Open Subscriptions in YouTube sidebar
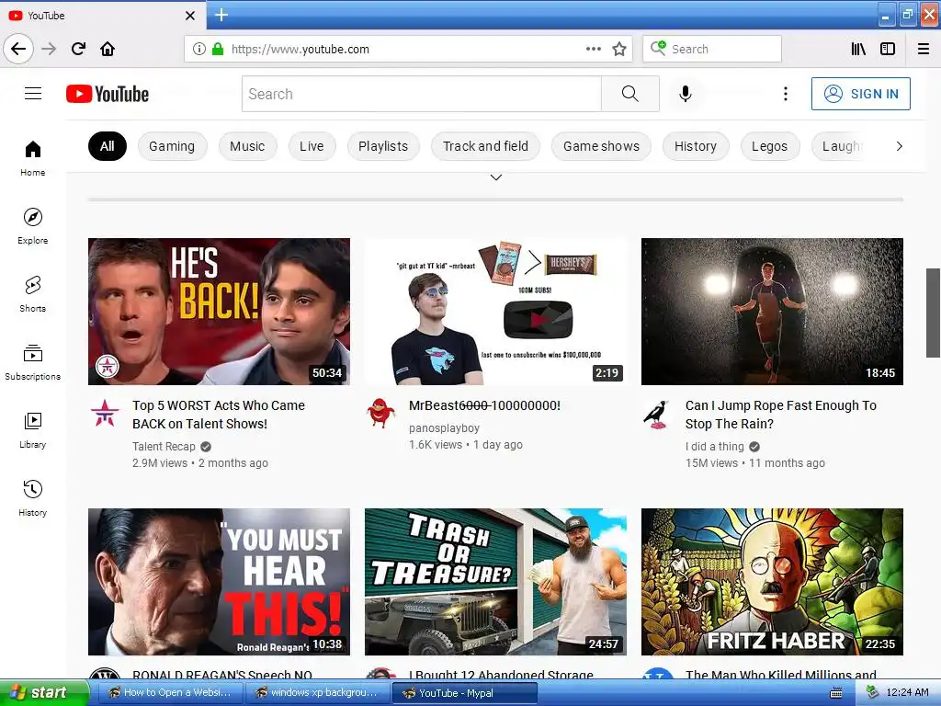Screen dimensions: 941x706 tap(33, 362)
